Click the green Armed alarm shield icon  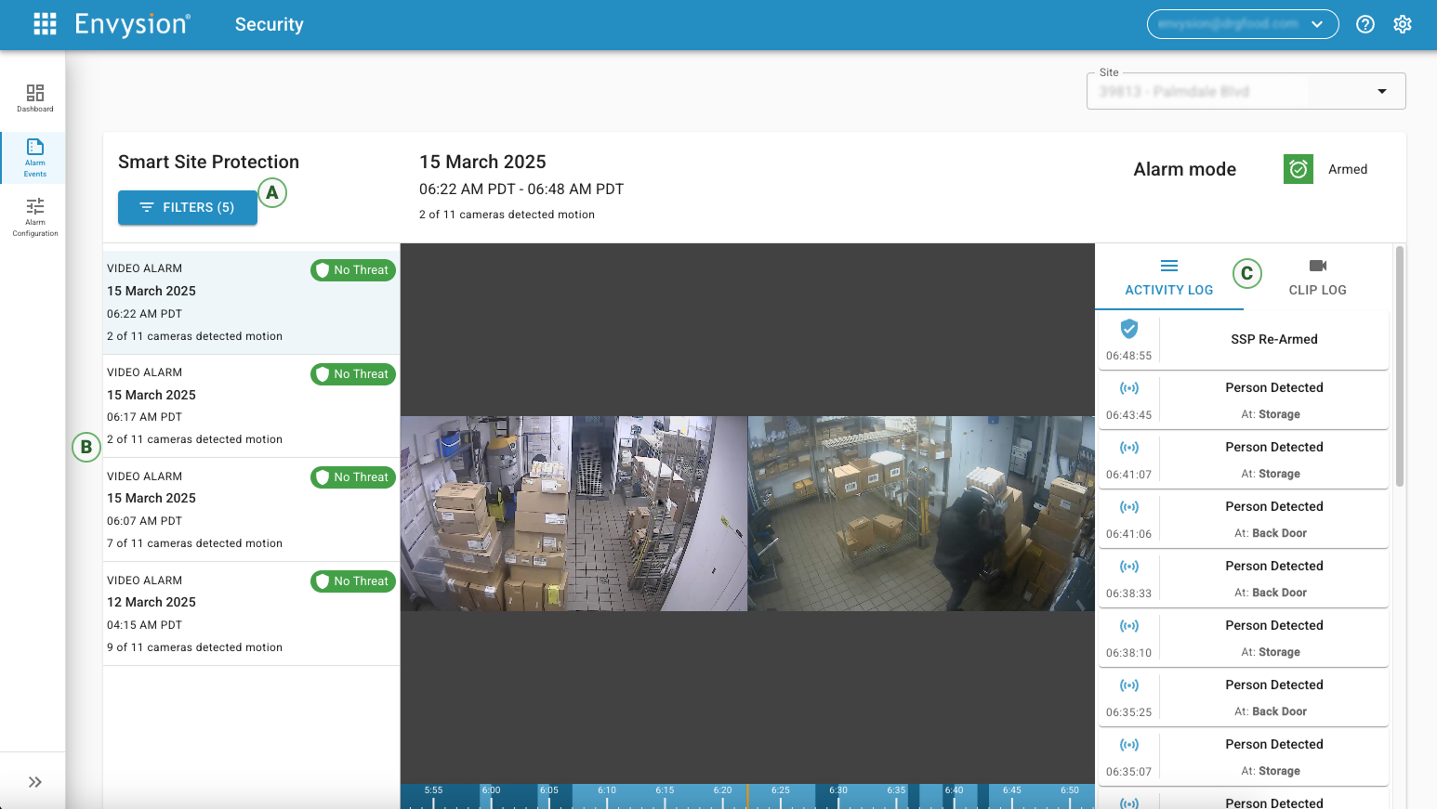(1298, 169)
